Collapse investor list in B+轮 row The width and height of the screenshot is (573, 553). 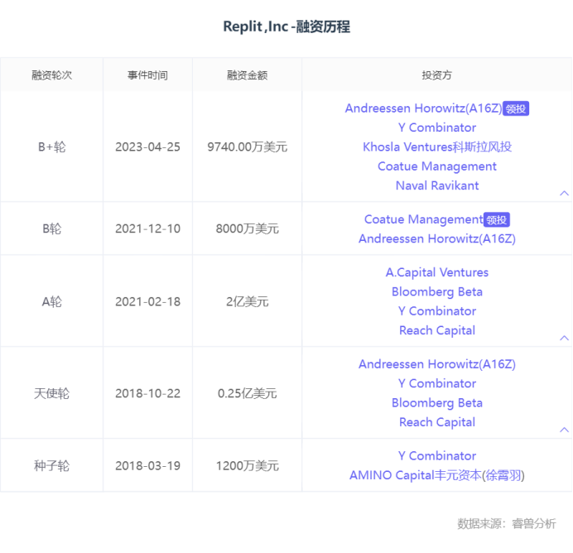click(564, 193)
